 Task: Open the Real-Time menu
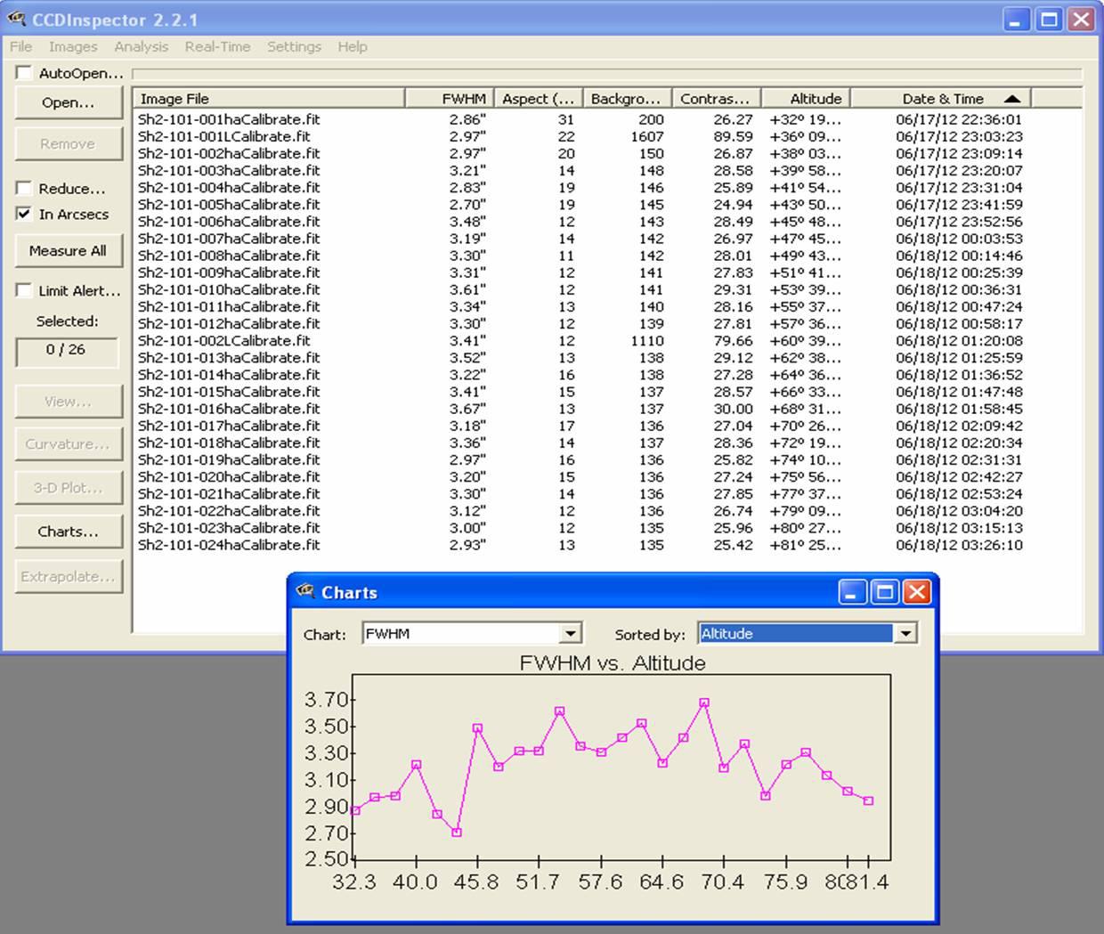217,46
